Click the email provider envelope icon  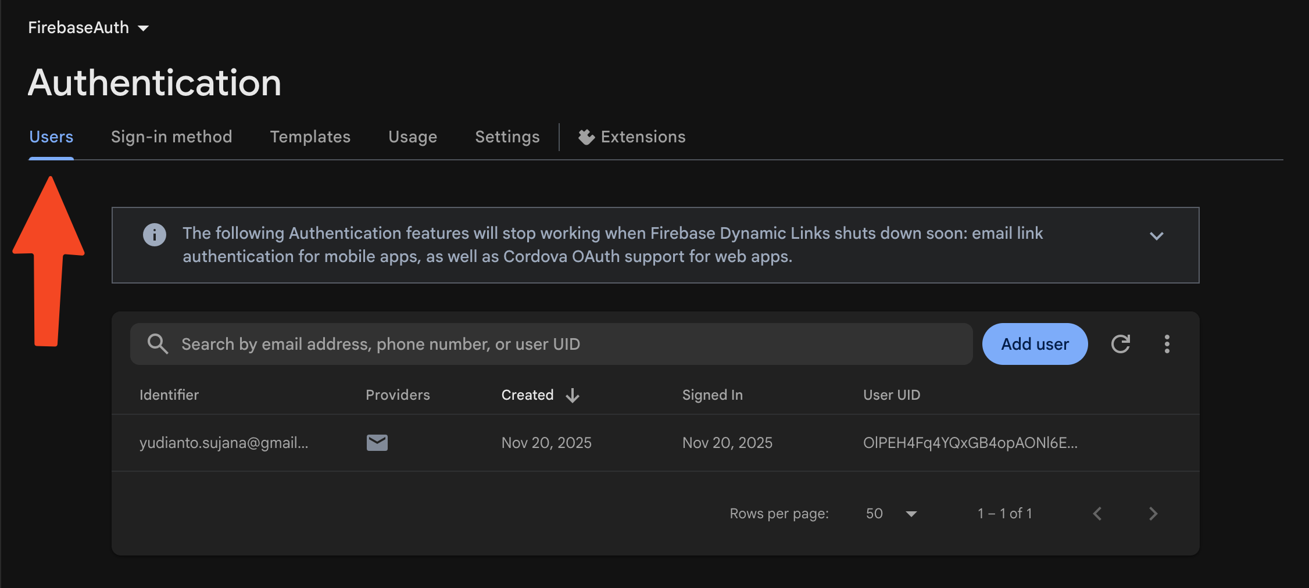click(x=377, y=443)
